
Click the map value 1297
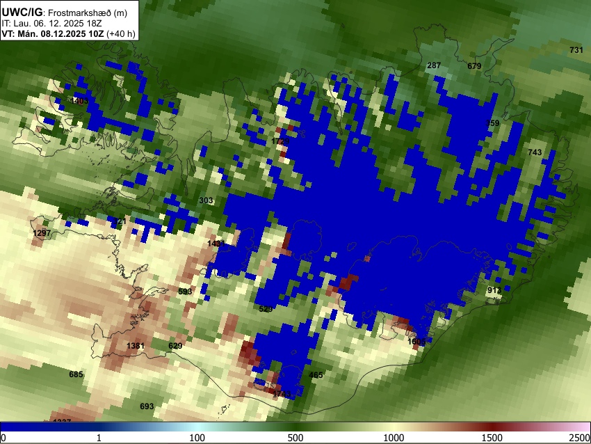(x=42, y=232)
